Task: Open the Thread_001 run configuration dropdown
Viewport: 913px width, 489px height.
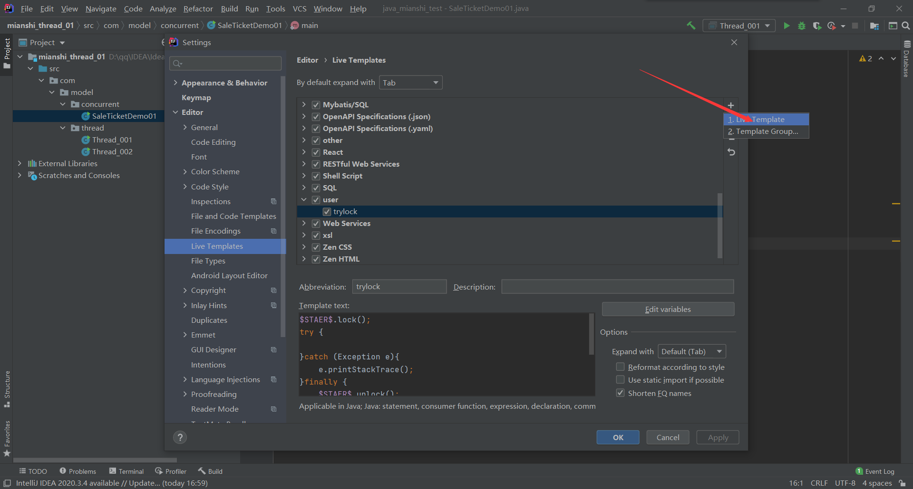Action: [x=739, y=26]
